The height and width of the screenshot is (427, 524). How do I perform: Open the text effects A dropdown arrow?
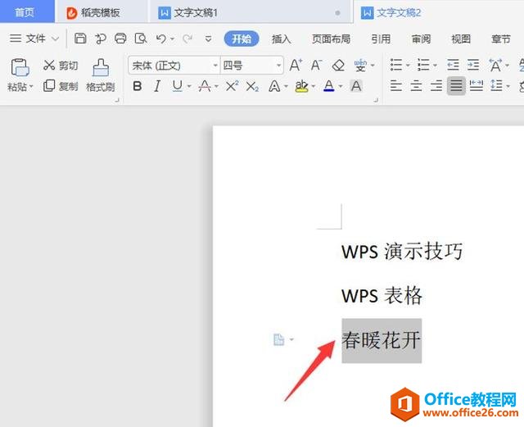coord(286,86)
